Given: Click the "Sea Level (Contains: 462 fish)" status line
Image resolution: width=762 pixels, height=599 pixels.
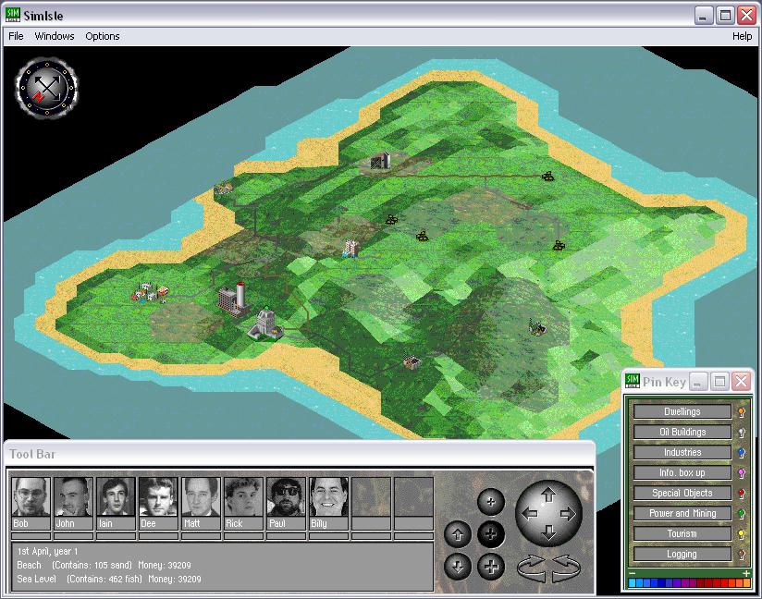Looking at the screenshot, I should tap(80, 579).
